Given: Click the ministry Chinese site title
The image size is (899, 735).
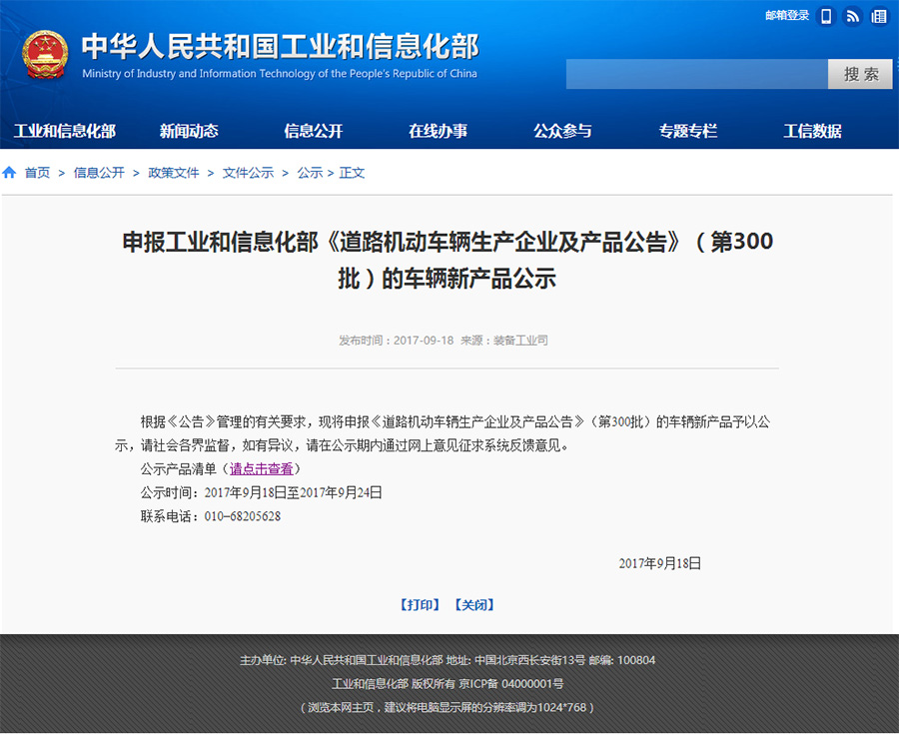Looking at the screenshot, I should point(280,47).
